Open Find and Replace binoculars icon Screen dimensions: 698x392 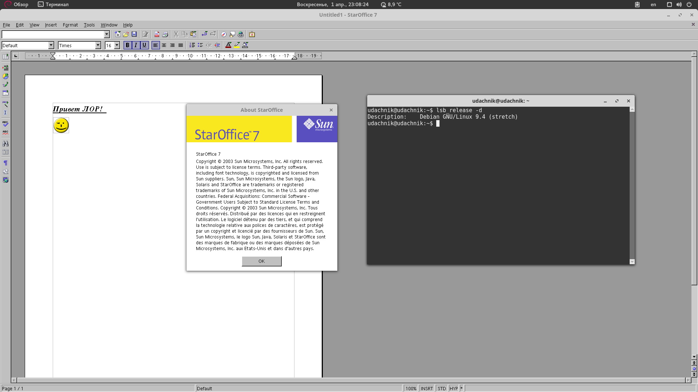5,144
